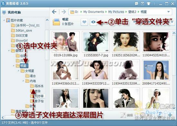Viewport: 177px width, 126px height.
Task: Open the feedback speech bubble icon
Action: pyautogui.click(x=136, y=4)
